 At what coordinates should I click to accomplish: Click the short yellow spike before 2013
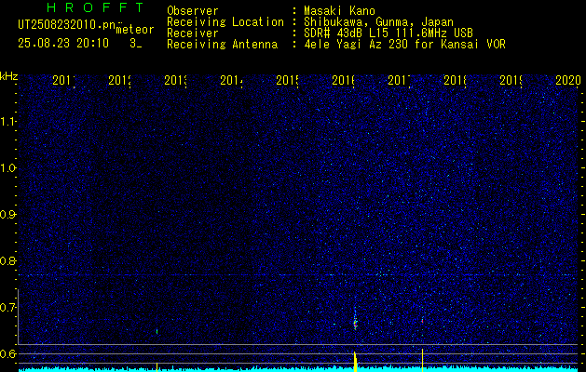click(x=157, y=366)
